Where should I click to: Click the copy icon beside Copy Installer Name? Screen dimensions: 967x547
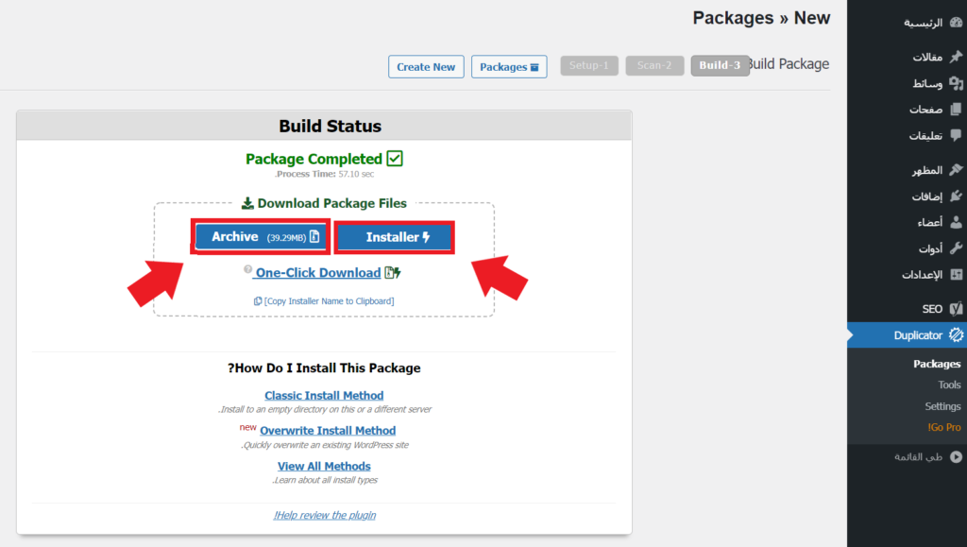pos(258,301)
